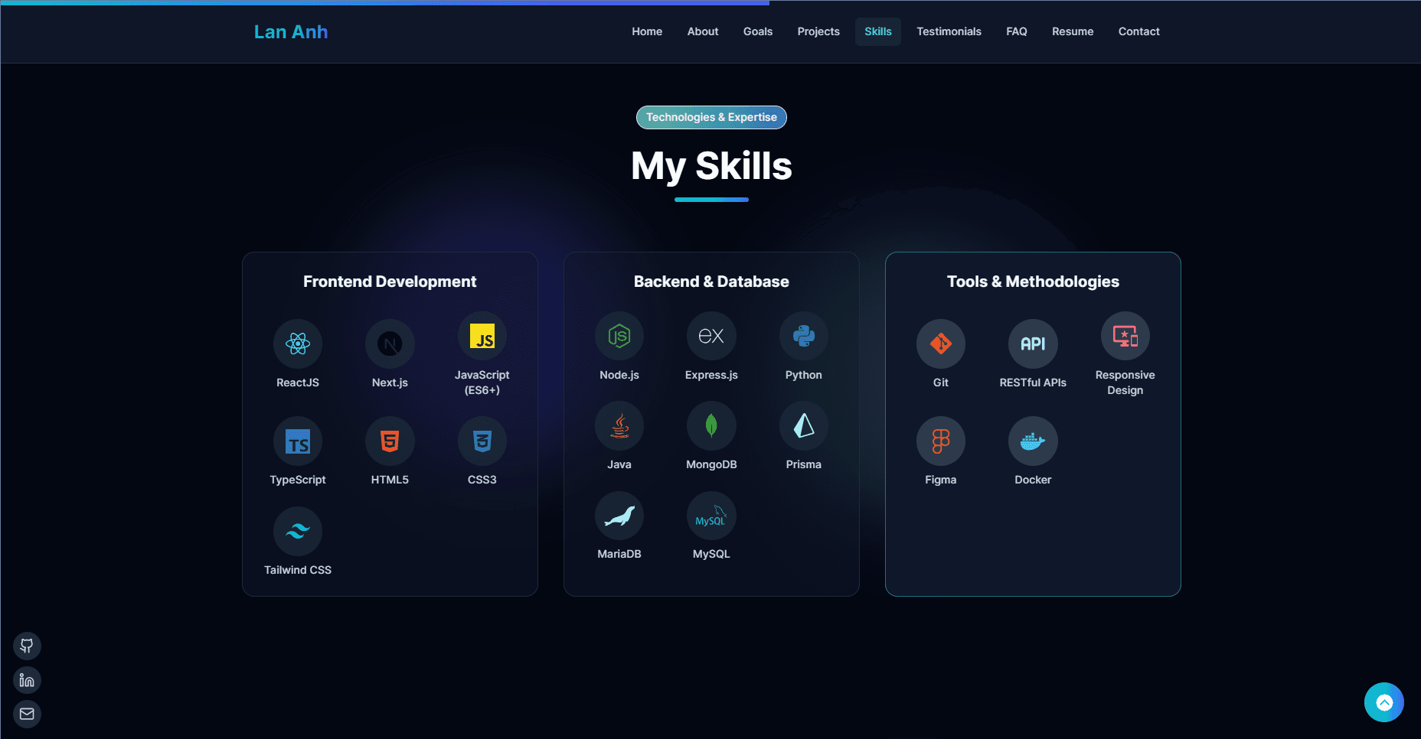The height and width of the screenshot is (739, 1421).
Task: Navigate to the Contact section
Action: (x=1138, y=31)
